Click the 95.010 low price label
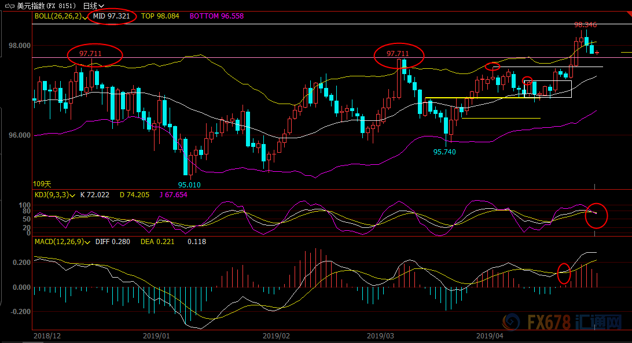 [x=189, y=185]
